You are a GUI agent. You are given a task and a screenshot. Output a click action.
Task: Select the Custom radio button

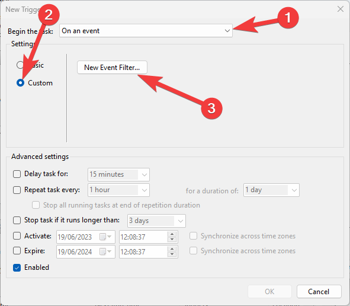point(20,83)
